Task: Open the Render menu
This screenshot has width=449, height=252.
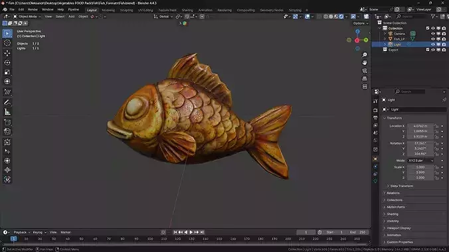Action: point(33,9)
